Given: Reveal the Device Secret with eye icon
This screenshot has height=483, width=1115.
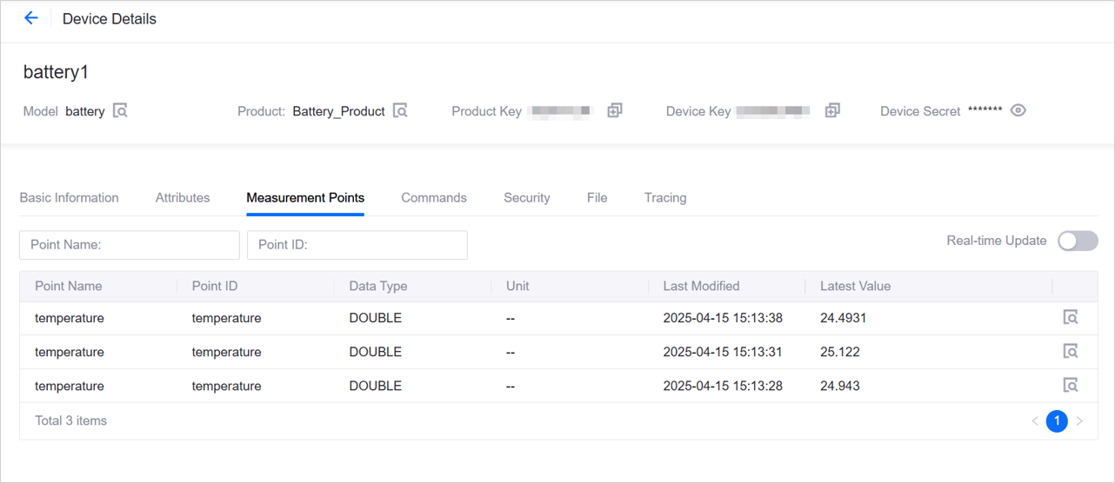Looking at the screenshot, I should coord(1018,111).
